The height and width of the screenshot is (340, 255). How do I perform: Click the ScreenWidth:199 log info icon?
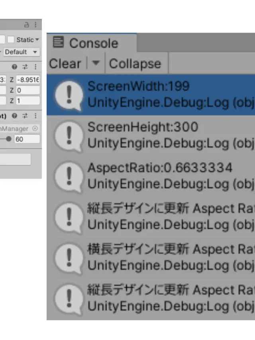coord(68,95)
